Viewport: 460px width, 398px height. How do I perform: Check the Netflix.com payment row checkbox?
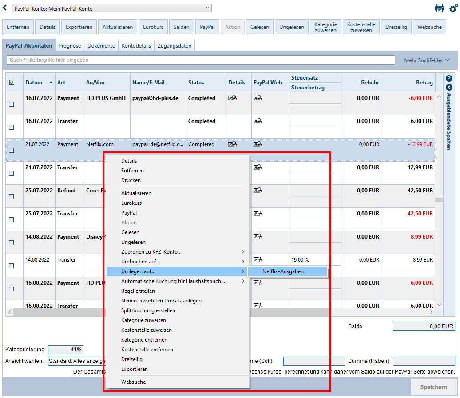coord(12,150)
